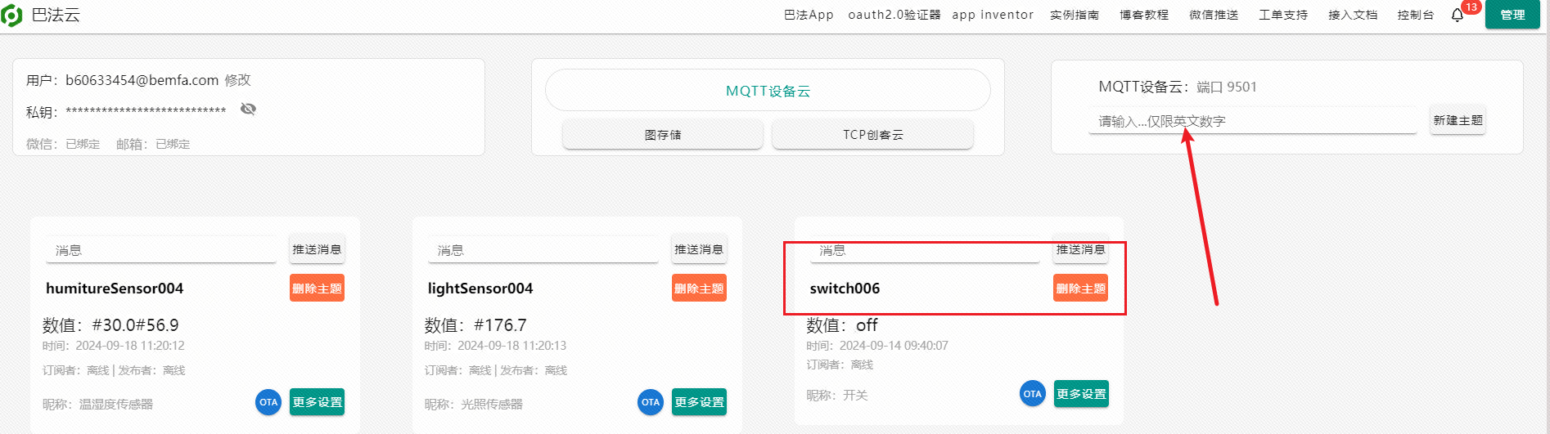The image size is (1550, 434).
Task: Click nickname 光照传感器
Action: coord(492,404)
